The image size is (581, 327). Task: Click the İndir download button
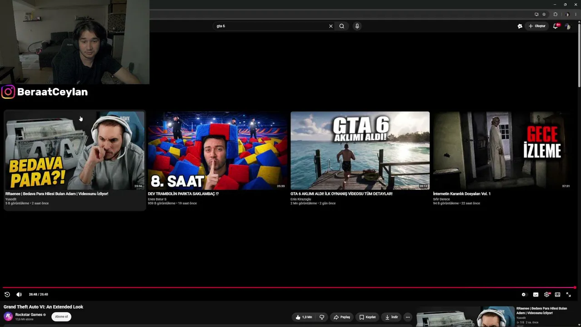point(391,317)
